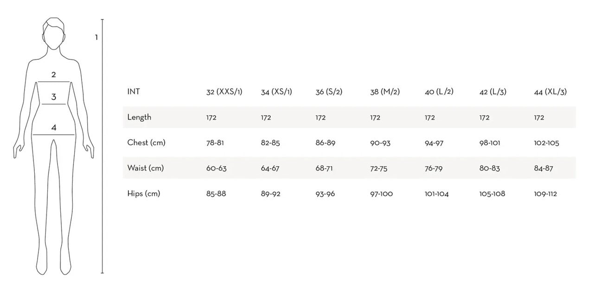The width and height of the screenshot is (589, 293).
Task: Click the Length row label
Action: coord(139,117)
